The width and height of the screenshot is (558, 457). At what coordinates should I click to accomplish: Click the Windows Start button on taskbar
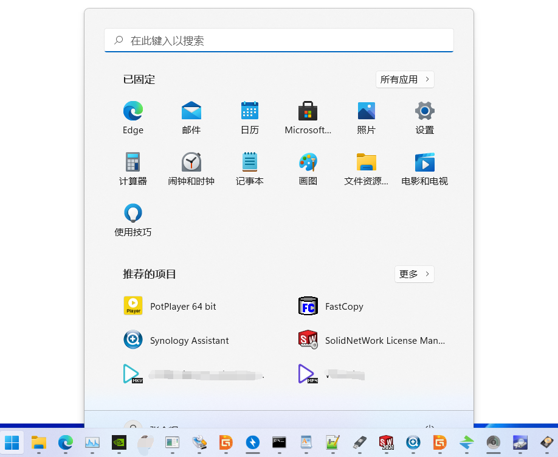[x=12, y=443]
